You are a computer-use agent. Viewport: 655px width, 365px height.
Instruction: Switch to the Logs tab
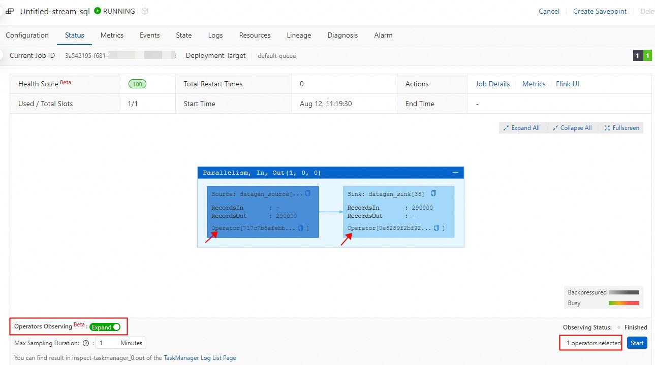pyautogui.click(x=215, y=35)
